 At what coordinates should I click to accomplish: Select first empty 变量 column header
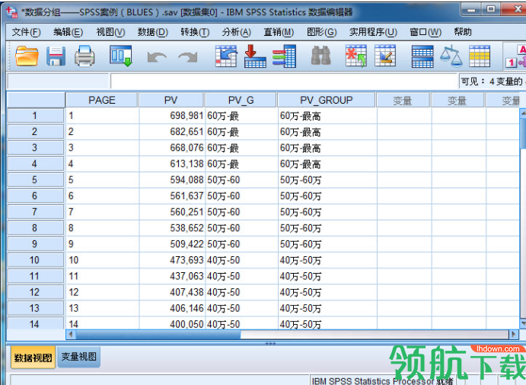(403, 100)
